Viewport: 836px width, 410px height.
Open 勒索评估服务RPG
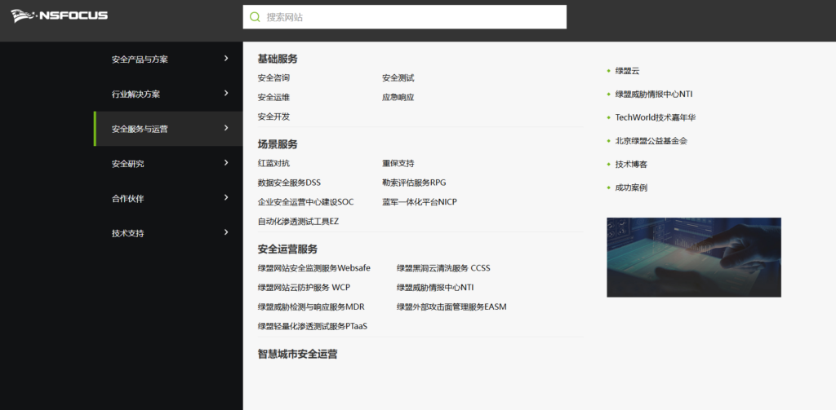pyautogui.click(x=414, y=182)
